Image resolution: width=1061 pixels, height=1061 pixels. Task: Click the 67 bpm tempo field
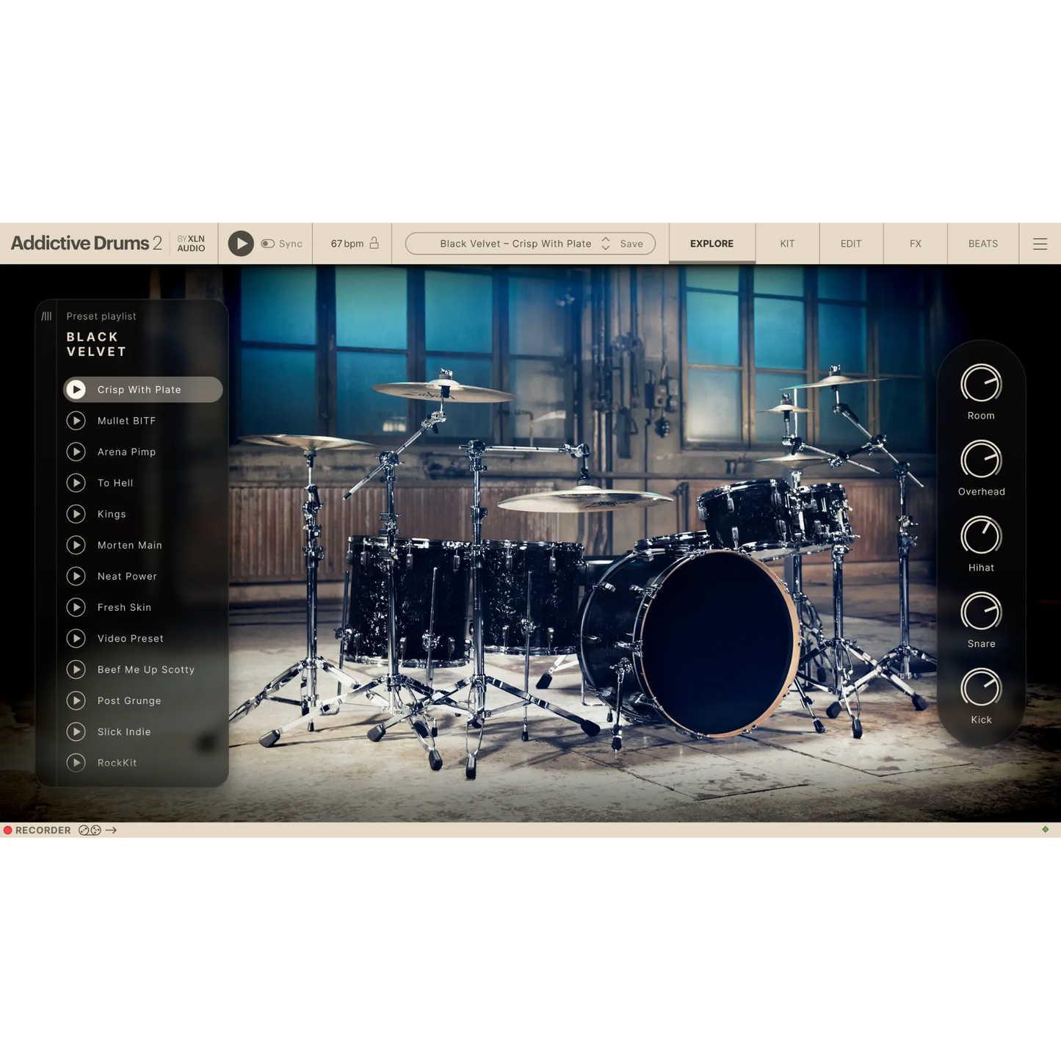[x=347, y=244]
